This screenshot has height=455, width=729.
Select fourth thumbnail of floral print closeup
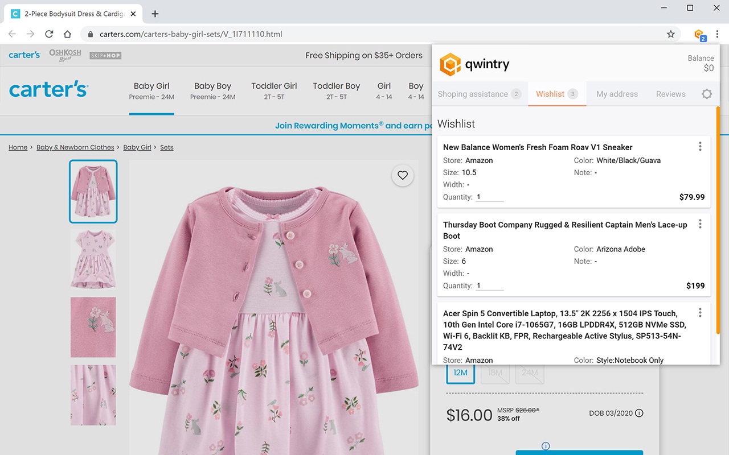click(93, 395)
